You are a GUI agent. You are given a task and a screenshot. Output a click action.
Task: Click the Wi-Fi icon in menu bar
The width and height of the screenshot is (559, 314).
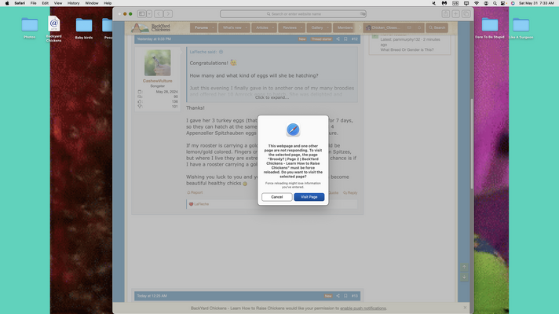click(x=477, y=3)
